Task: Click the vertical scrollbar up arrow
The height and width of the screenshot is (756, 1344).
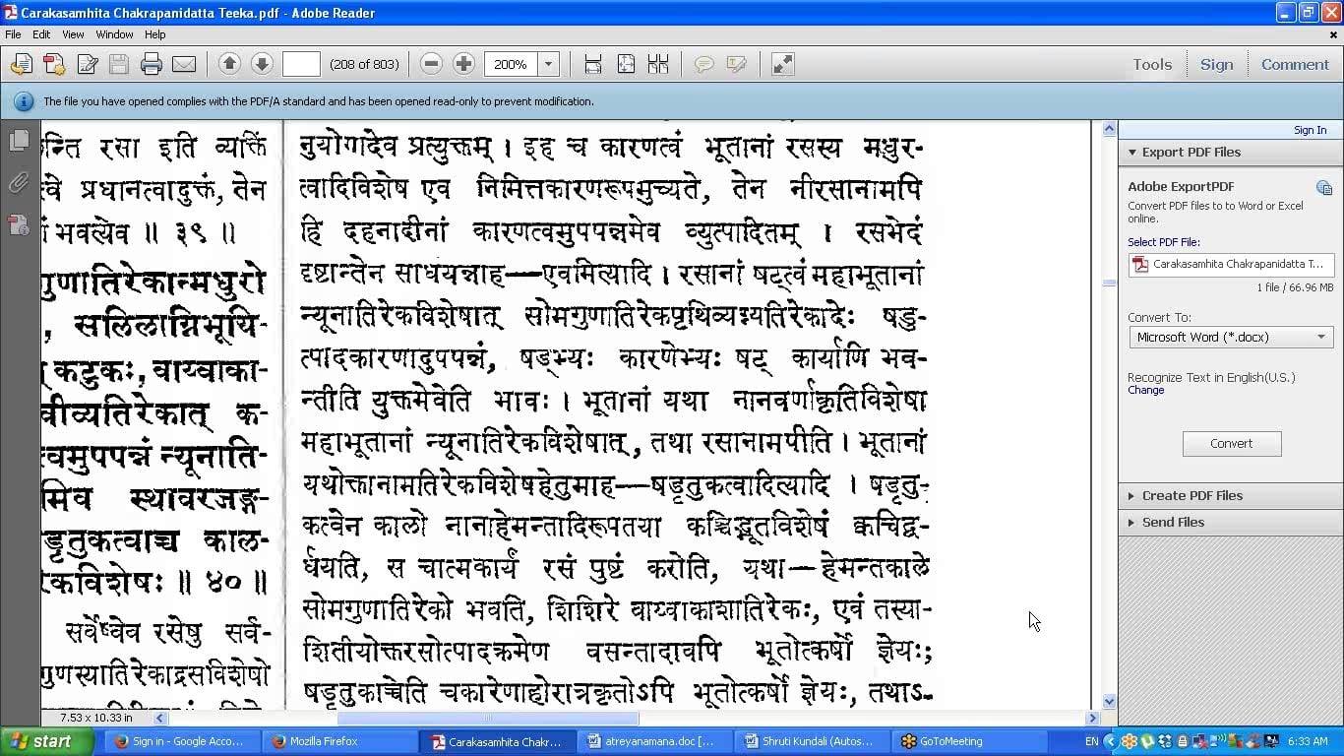Action: pyautogui.click(x=1109, y=129)
